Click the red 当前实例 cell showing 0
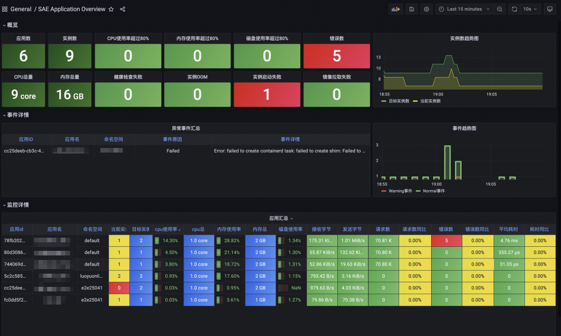The image size is (561, 336). (x=119, y=288)
